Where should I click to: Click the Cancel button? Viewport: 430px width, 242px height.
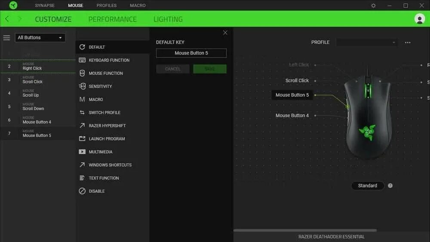[x=173, y=69]
